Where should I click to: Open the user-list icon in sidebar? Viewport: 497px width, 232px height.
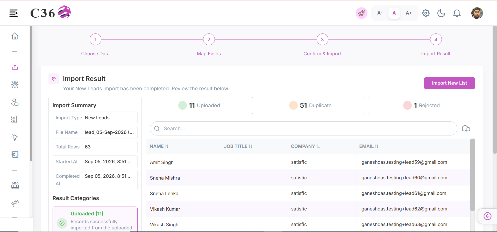(x=15, y=102)
